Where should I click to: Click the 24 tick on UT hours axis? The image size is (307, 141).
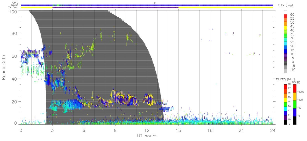click(x=273, y=131)
